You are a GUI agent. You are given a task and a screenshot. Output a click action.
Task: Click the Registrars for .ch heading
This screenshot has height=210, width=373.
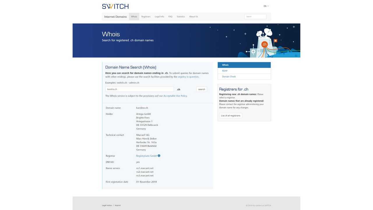click(x=234, y=89)
